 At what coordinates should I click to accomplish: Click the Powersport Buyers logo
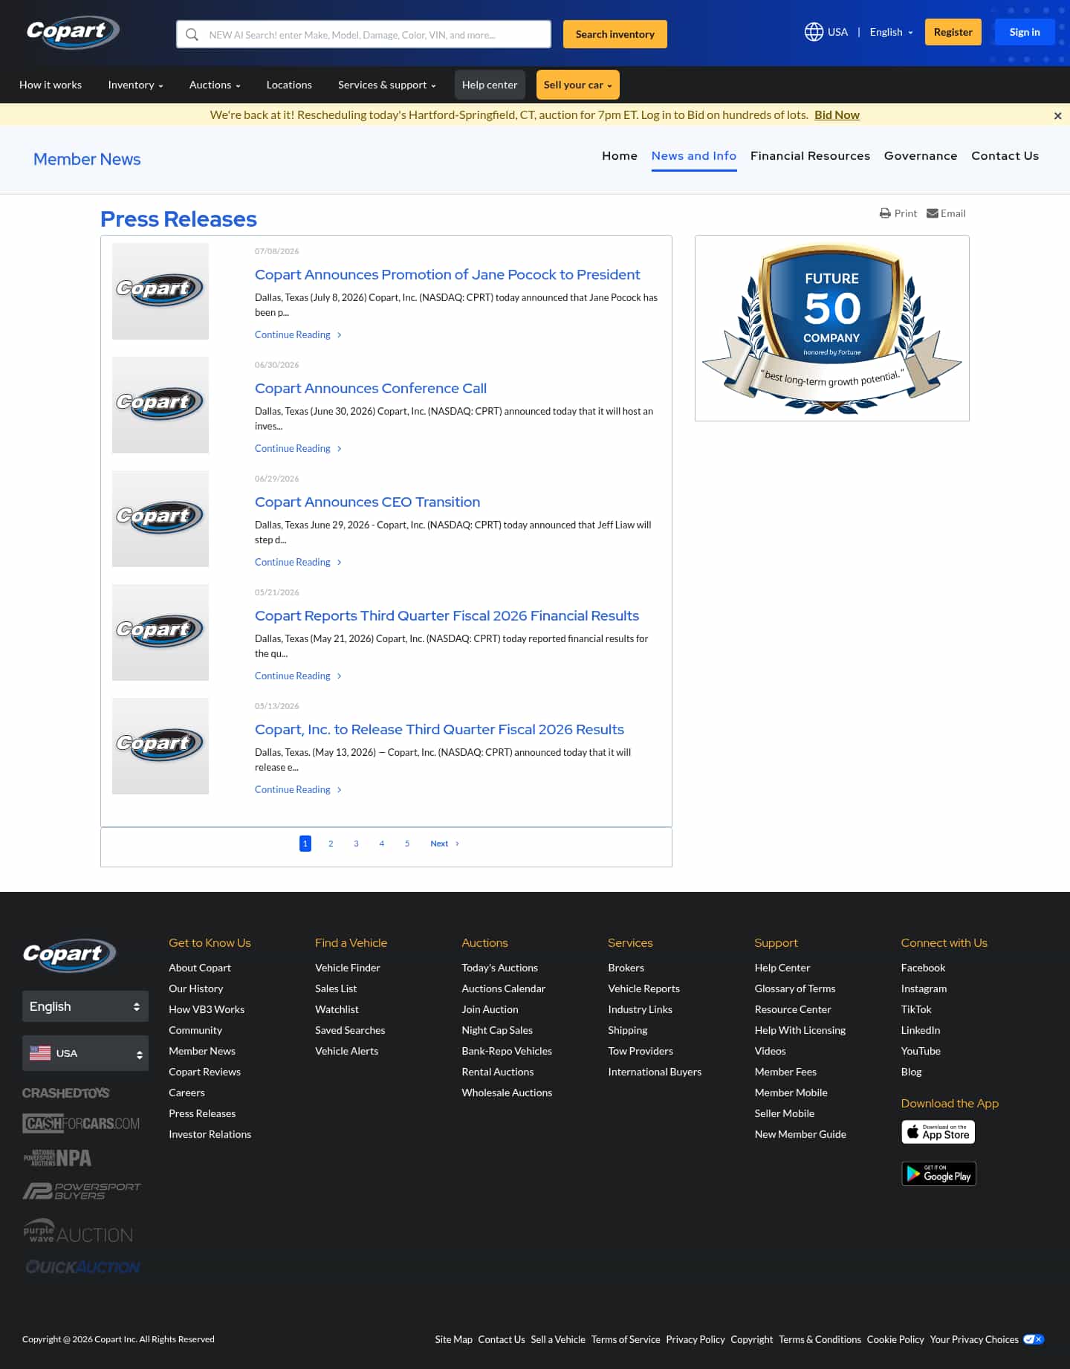81,1191
